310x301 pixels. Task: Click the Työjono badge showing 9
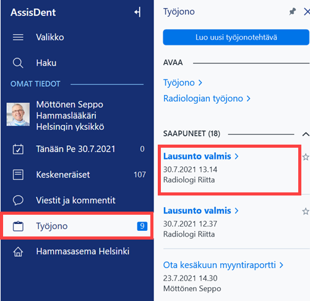click(142, 226)
